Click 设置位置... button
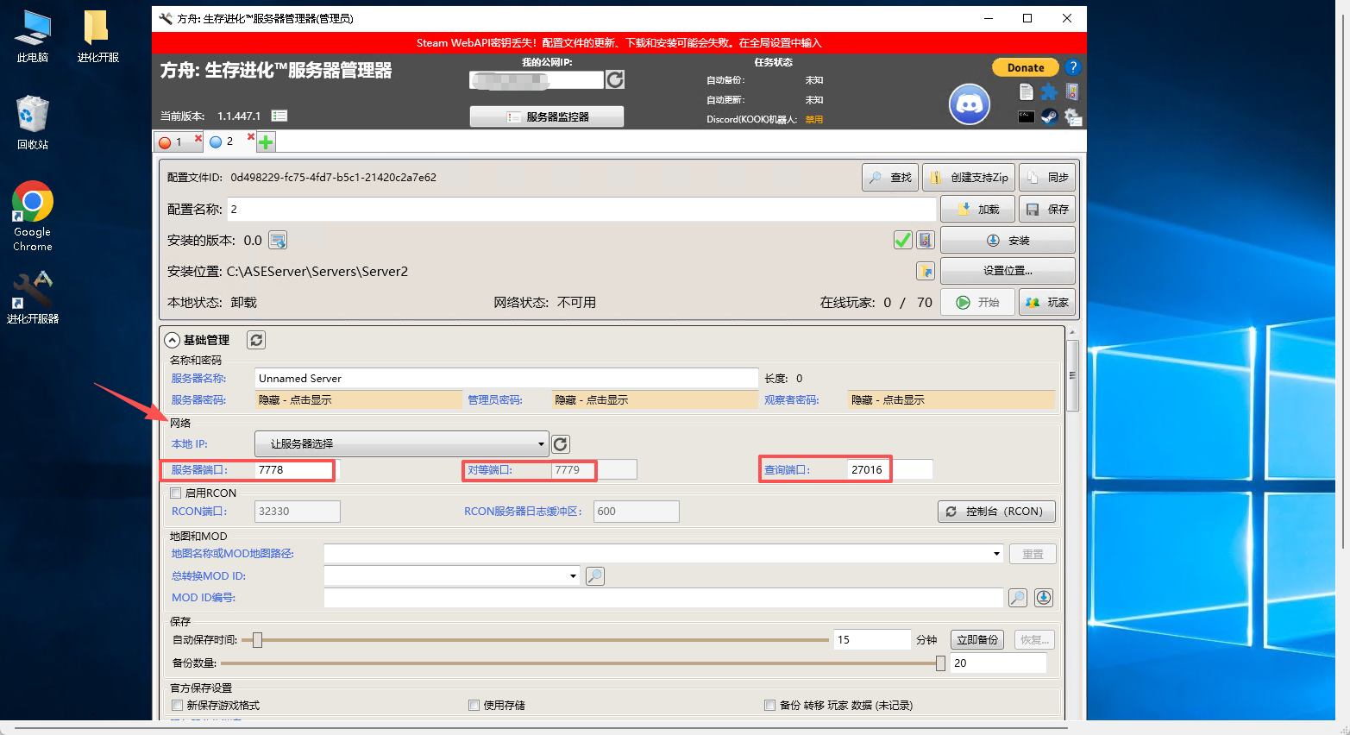1350x735 pixels. [1008, 271]
